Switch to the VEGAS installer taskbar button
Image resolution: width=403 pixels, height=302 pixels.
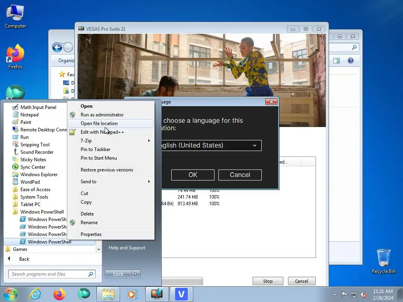pos(157,294)
